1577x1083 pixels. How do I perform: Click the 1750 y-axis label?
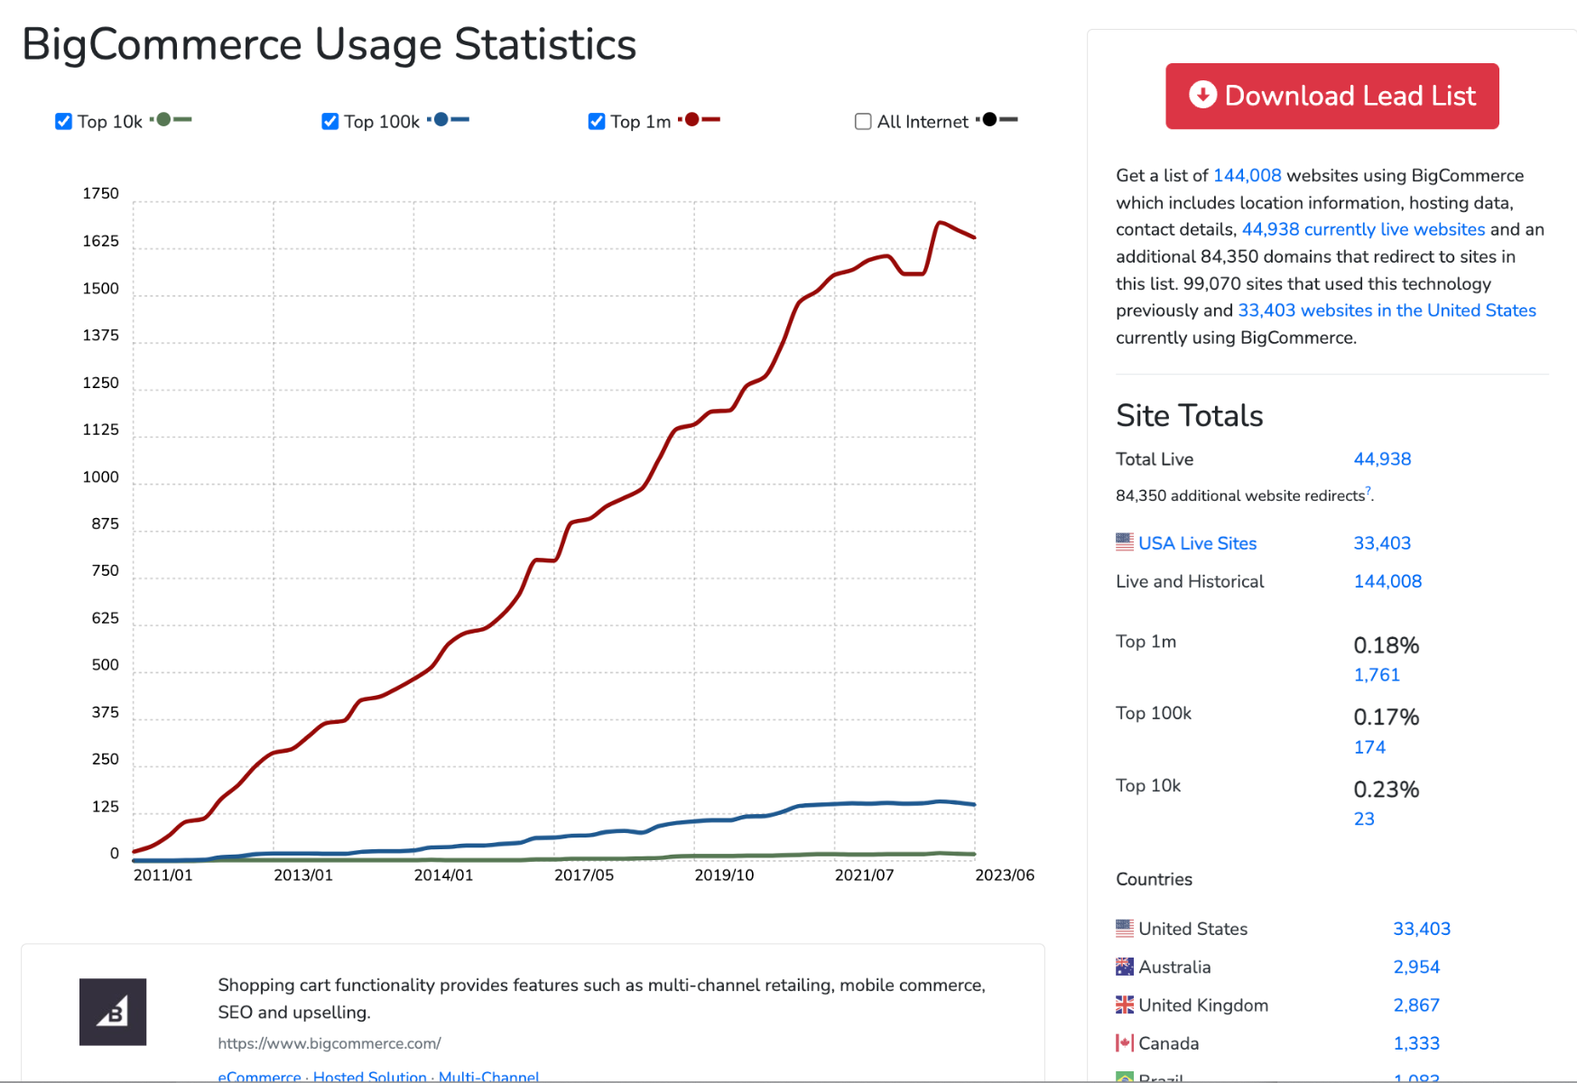point(100,193)
